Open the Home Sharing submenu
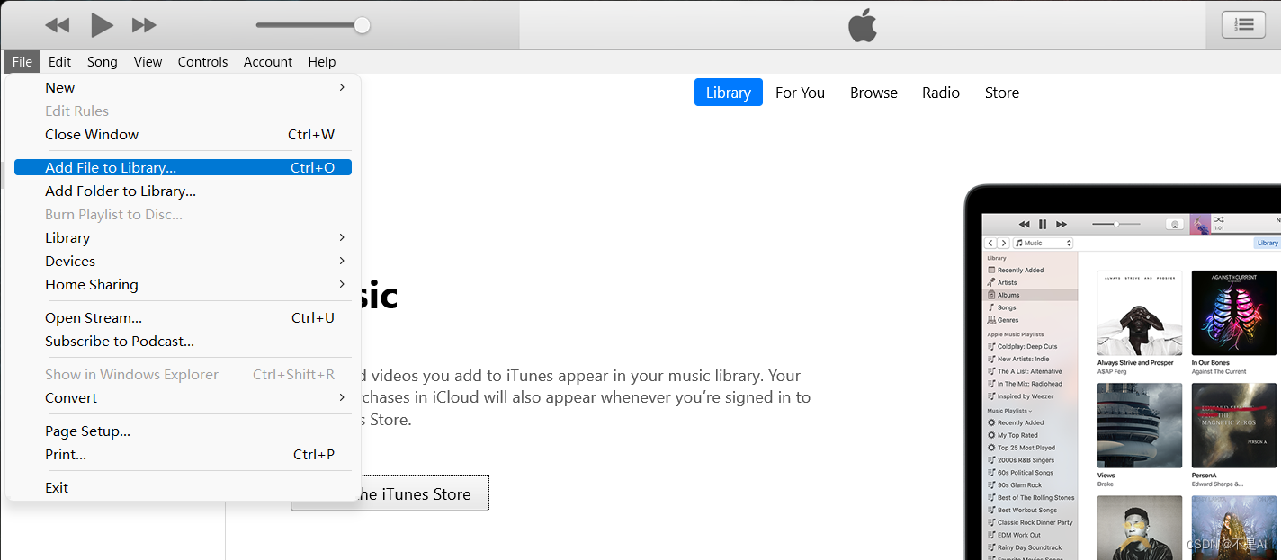This screenshot has height=560, width=1281. (342, 284)
